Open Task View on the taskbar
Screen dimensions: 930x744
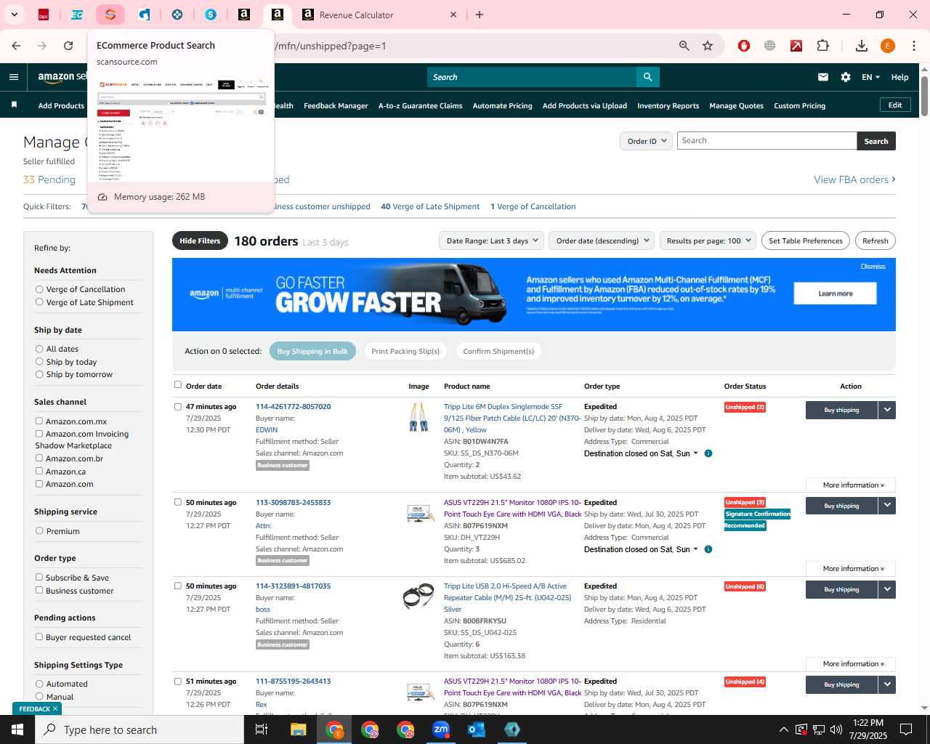coord(262,729)
